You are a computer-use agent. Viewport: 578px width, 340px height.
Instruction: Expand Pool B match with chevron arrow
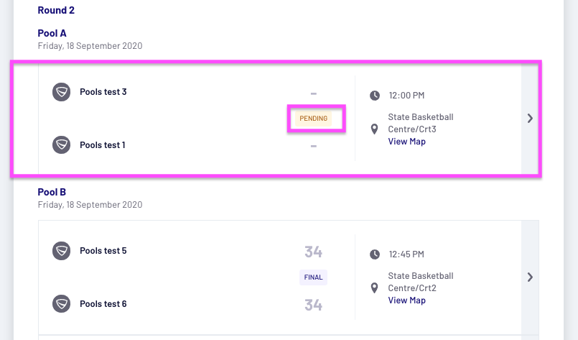[x=530, y=277]
